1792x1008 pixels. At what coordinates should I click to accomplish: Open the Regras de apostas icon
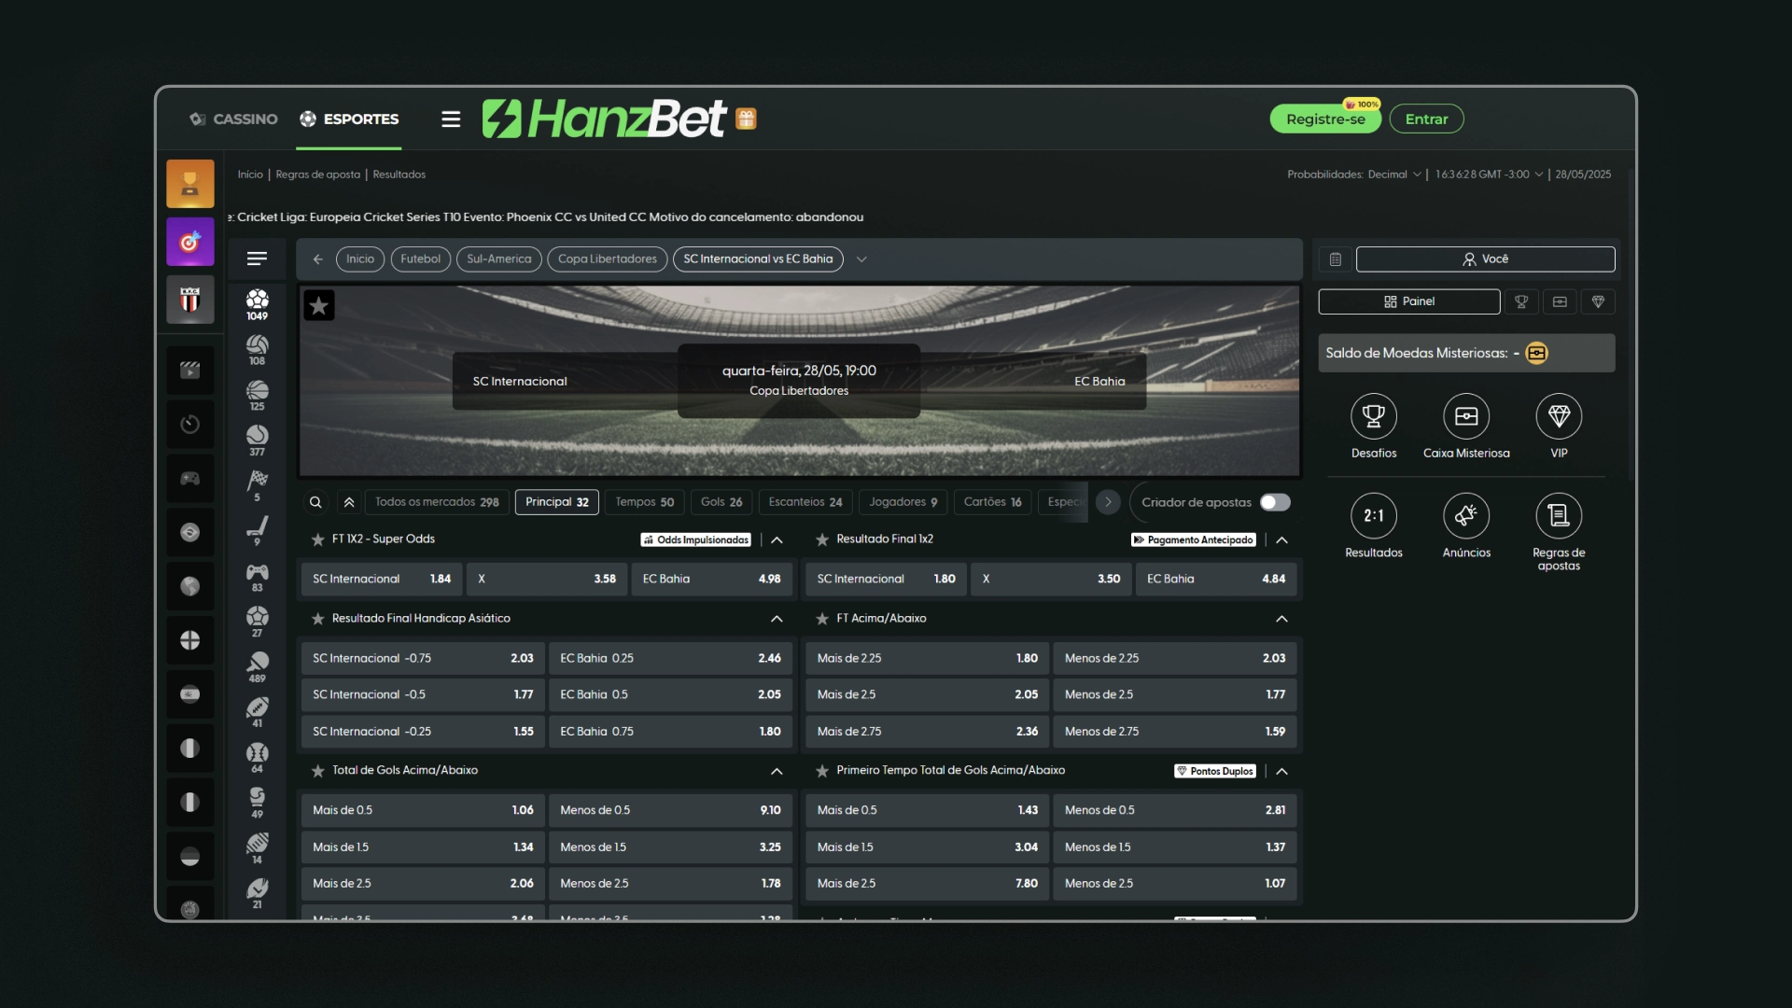pyautogui.click(x=1559, y=515)
